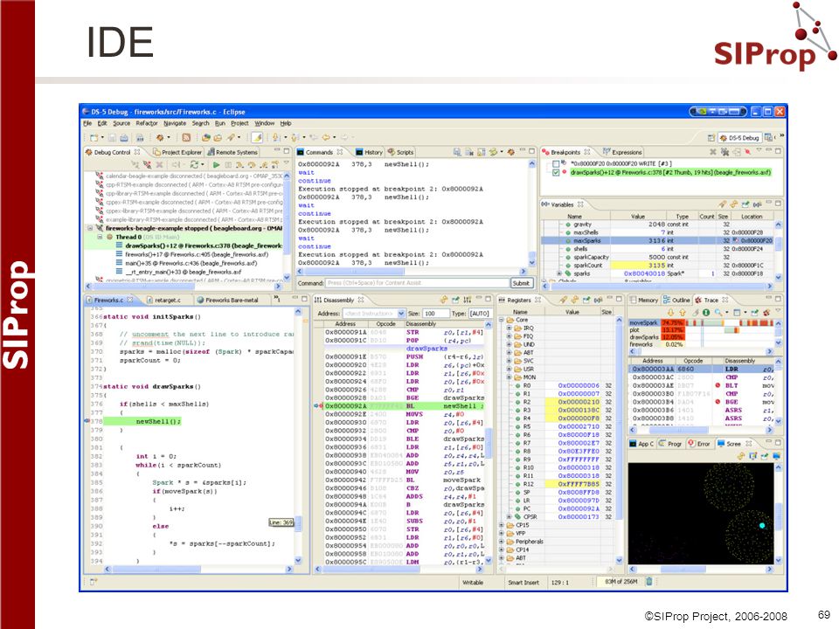Open the Navigate menu
Screen dimensions: 839x629
point(175,123)
